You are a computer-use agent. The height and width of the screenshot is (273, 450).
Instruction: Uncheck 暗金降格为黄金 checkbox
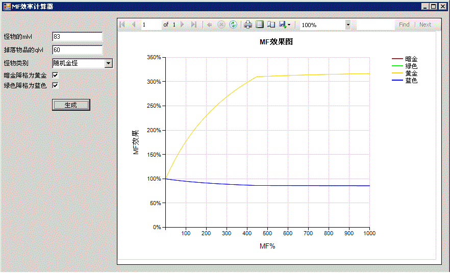point(56,75)
